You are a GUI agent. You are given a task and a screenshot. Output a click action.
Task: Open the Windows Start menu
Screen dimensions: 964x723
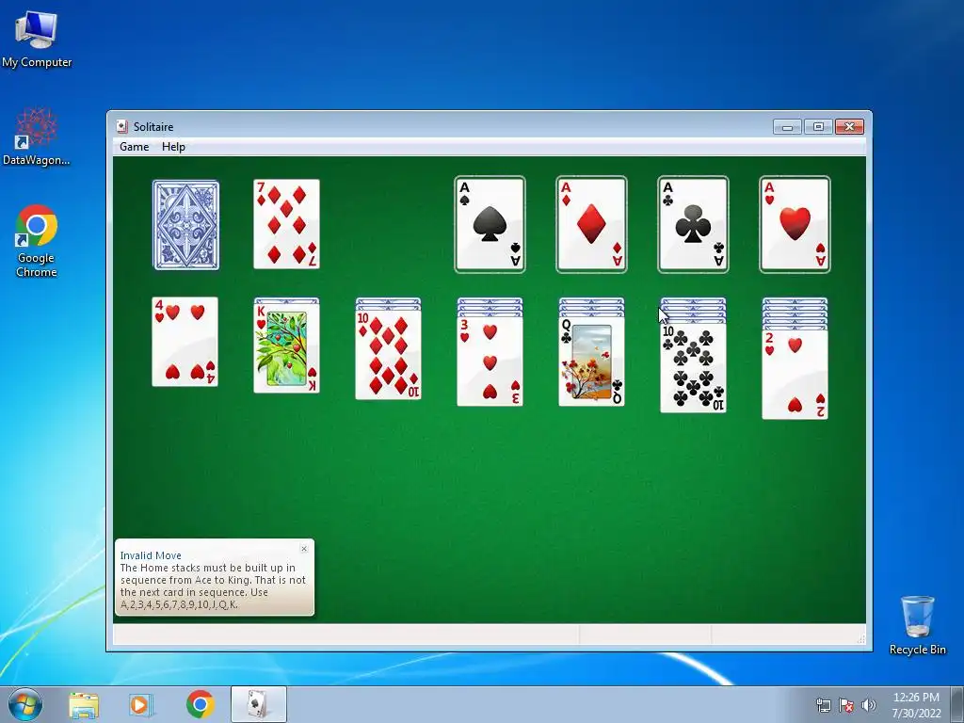pyautogui.click(x=25, y=704)
